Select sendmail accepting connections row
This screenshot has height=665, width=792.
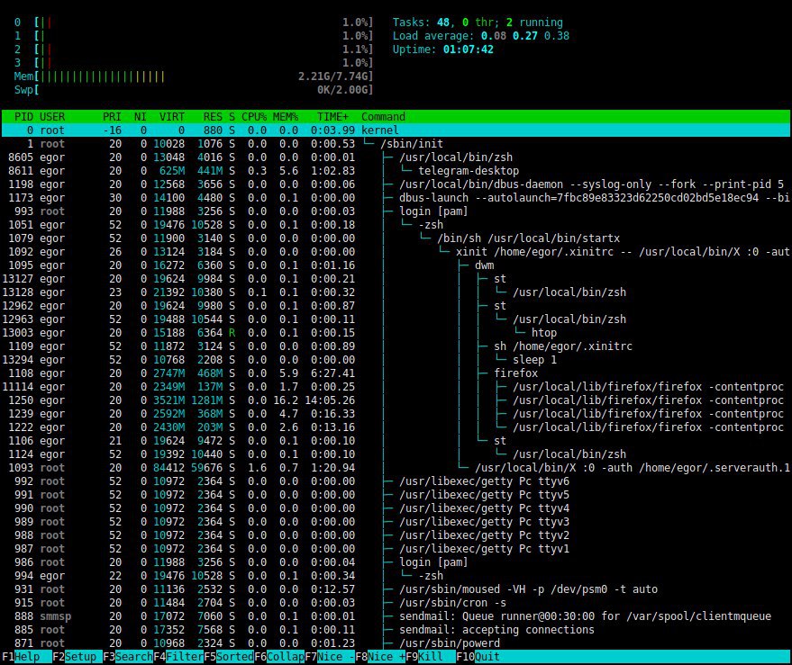[396, 630]
